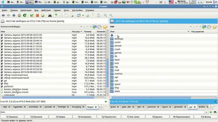218x122 pixels.
Task: Click the up-directory arrow in /var list
Action: coord(112,35)
